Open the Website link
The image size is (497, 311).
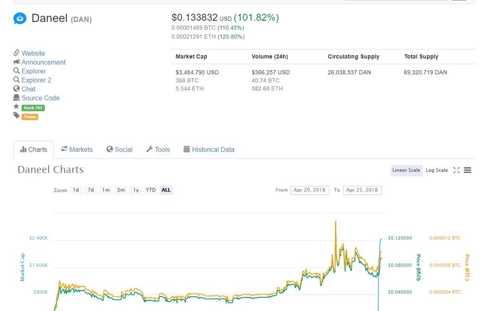click(x=33, y=53)
